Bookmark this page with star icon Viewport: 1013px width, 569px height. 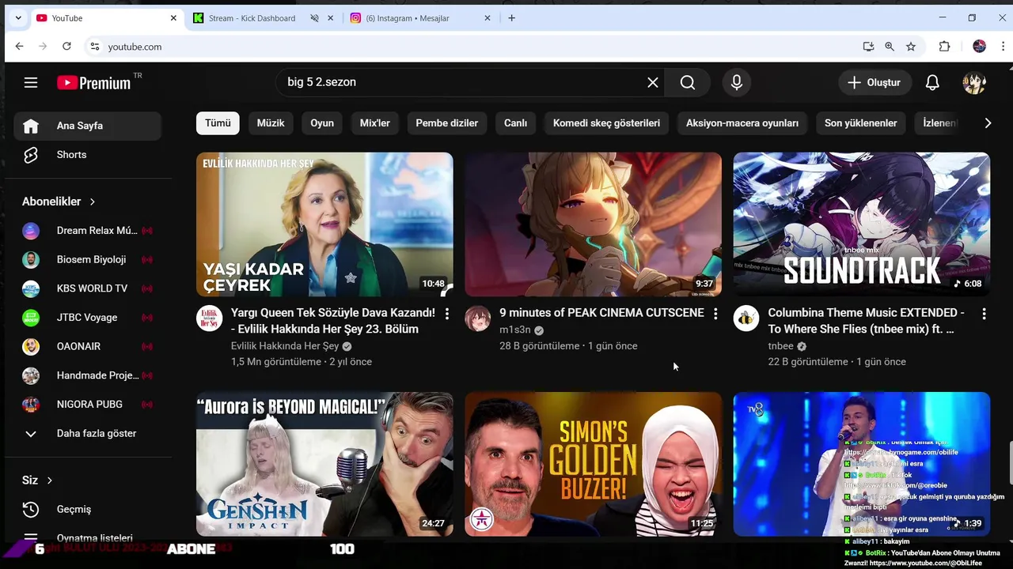tap(911, 47)
